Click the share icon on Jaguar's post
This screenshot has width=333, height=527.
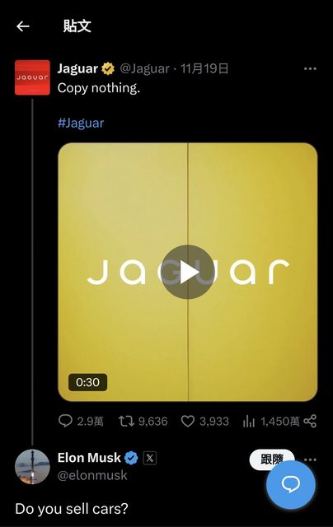[x=310, y=421]
